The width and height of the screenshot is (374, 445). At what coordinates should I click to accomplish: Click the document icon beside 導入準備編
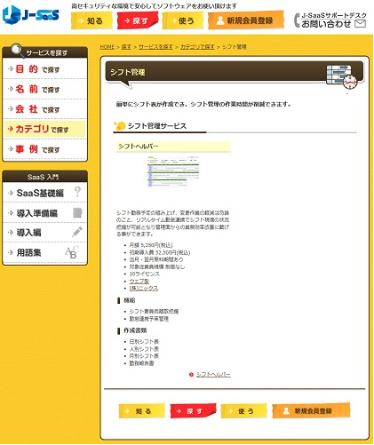pos(77,212)
